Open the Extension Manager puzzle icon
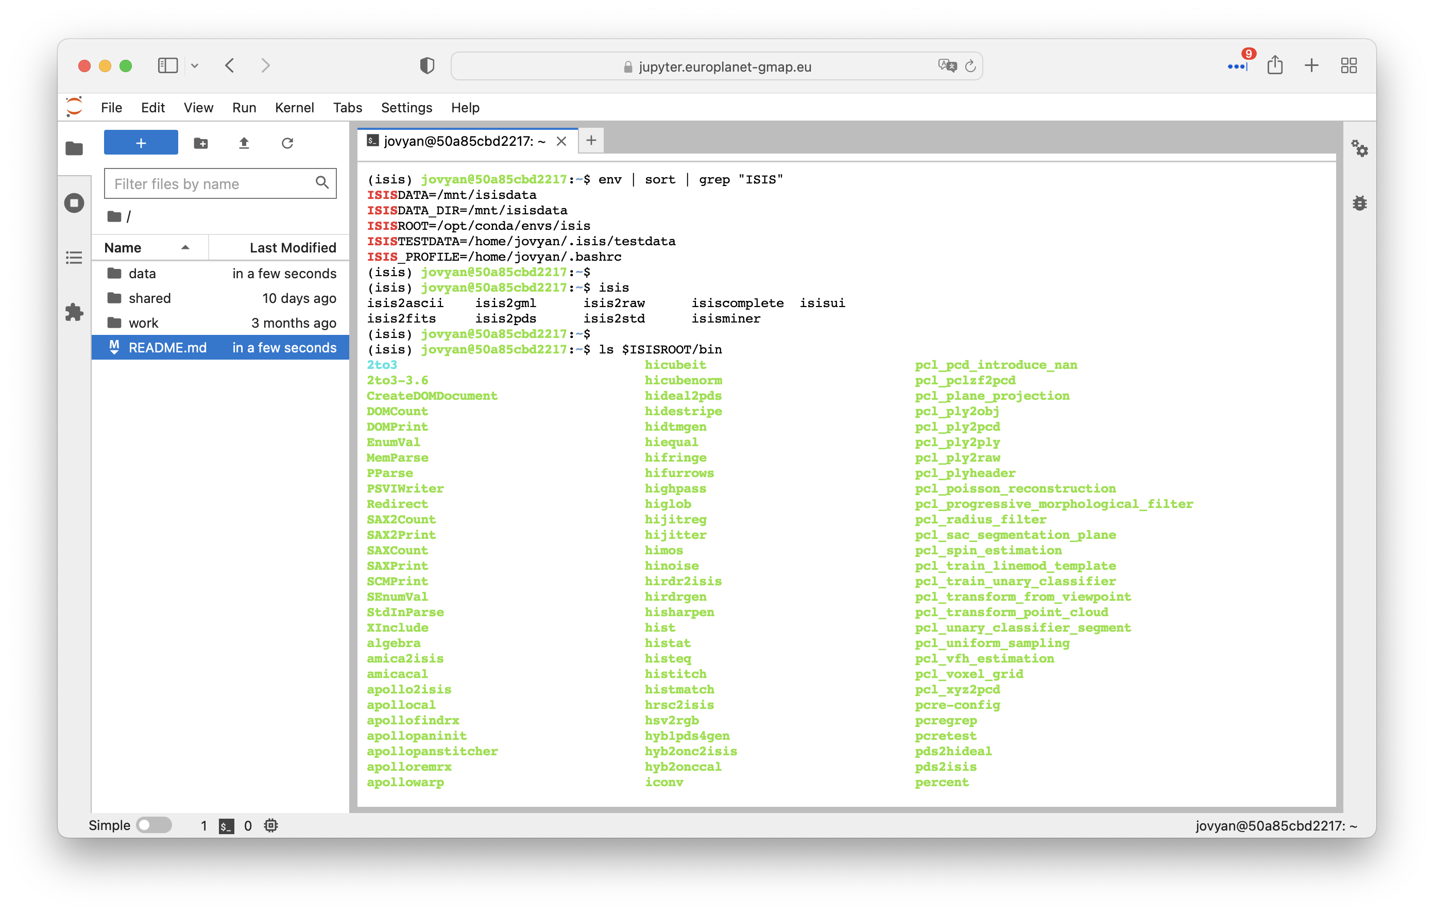Viewport: 1434px width, 914px height. (x=74, y=312)
